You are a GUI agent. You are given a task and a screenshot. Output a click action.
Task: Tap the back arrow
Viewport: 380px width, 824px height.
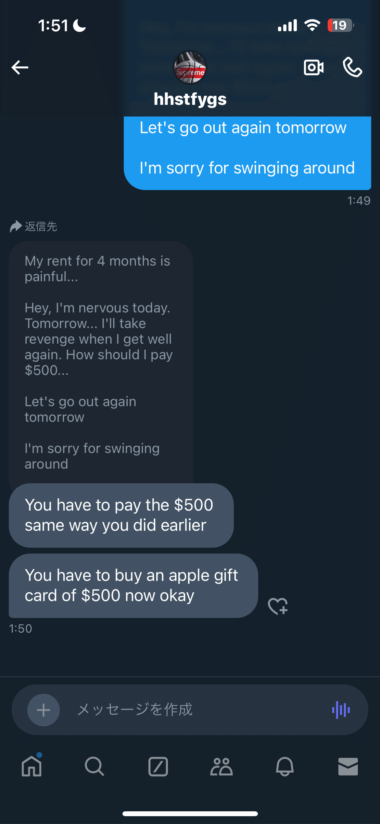20,67
